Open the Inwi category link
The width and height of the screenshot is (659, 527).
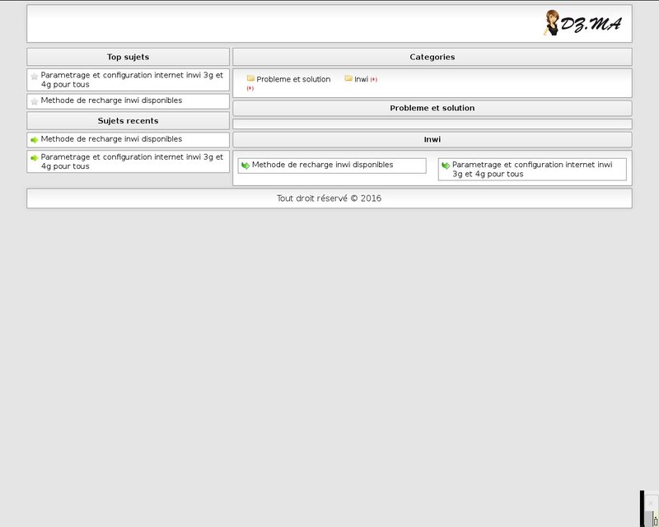361,79
